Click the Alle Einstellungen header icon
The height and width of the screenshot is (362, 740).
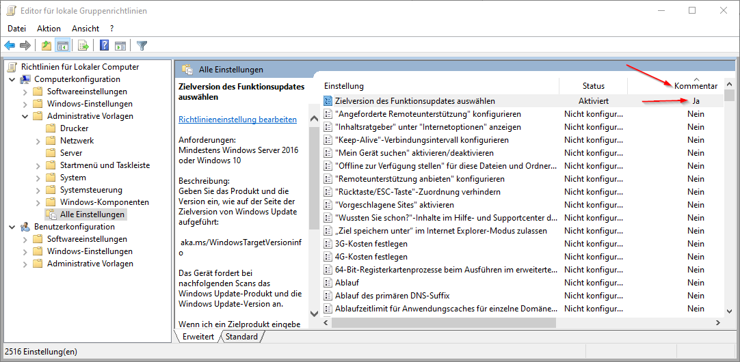pos(187,69)
